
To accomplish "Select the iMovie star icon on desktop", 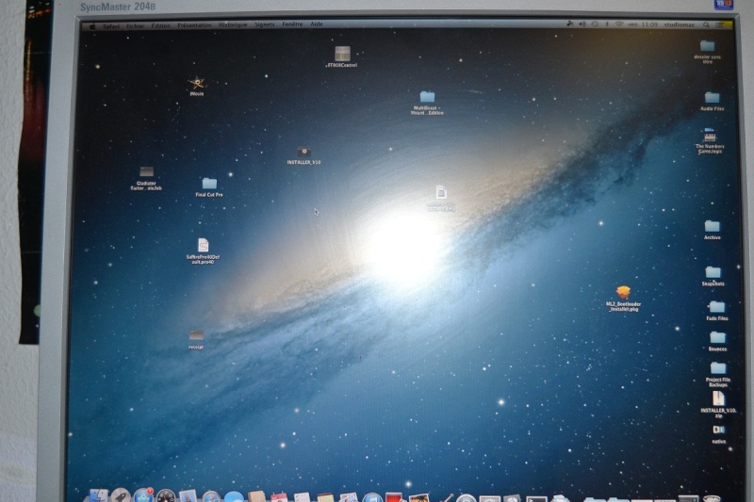I will pos(196,83).
